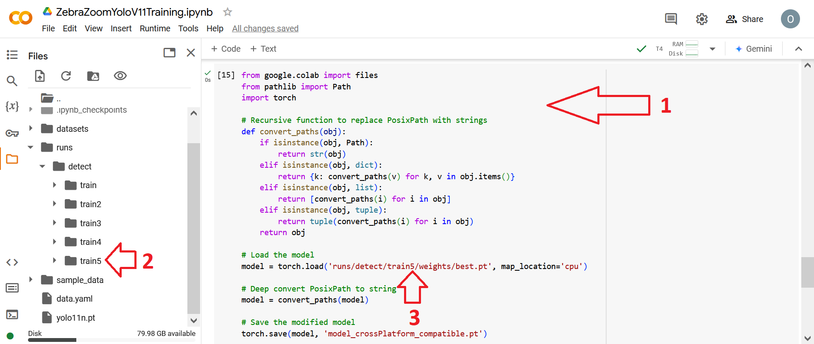Click the 'torch.load' code line

point(414,266)
